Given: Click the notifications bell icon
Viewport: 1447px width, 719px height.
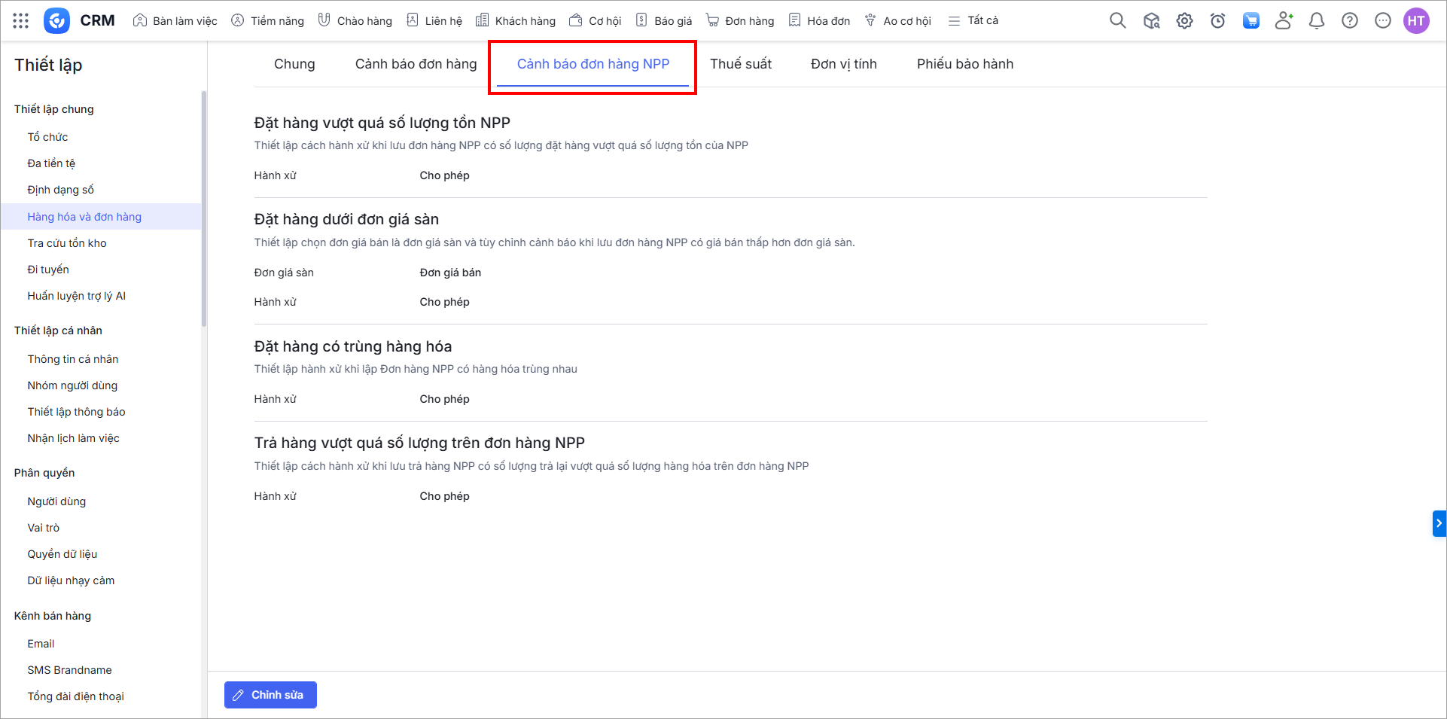Looking at the screenshot, I should point(1316,21).
